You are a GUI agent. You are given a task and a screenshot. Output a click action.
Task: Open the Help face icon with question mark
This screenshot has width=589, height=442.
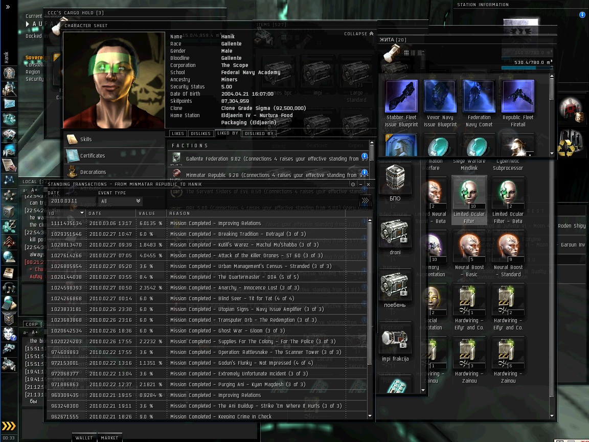[9, 334]
